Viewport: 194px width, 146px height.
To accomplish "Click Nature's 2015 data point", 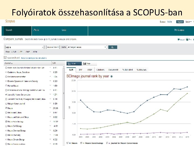I will pyautogui.click(x=187, y=87).
